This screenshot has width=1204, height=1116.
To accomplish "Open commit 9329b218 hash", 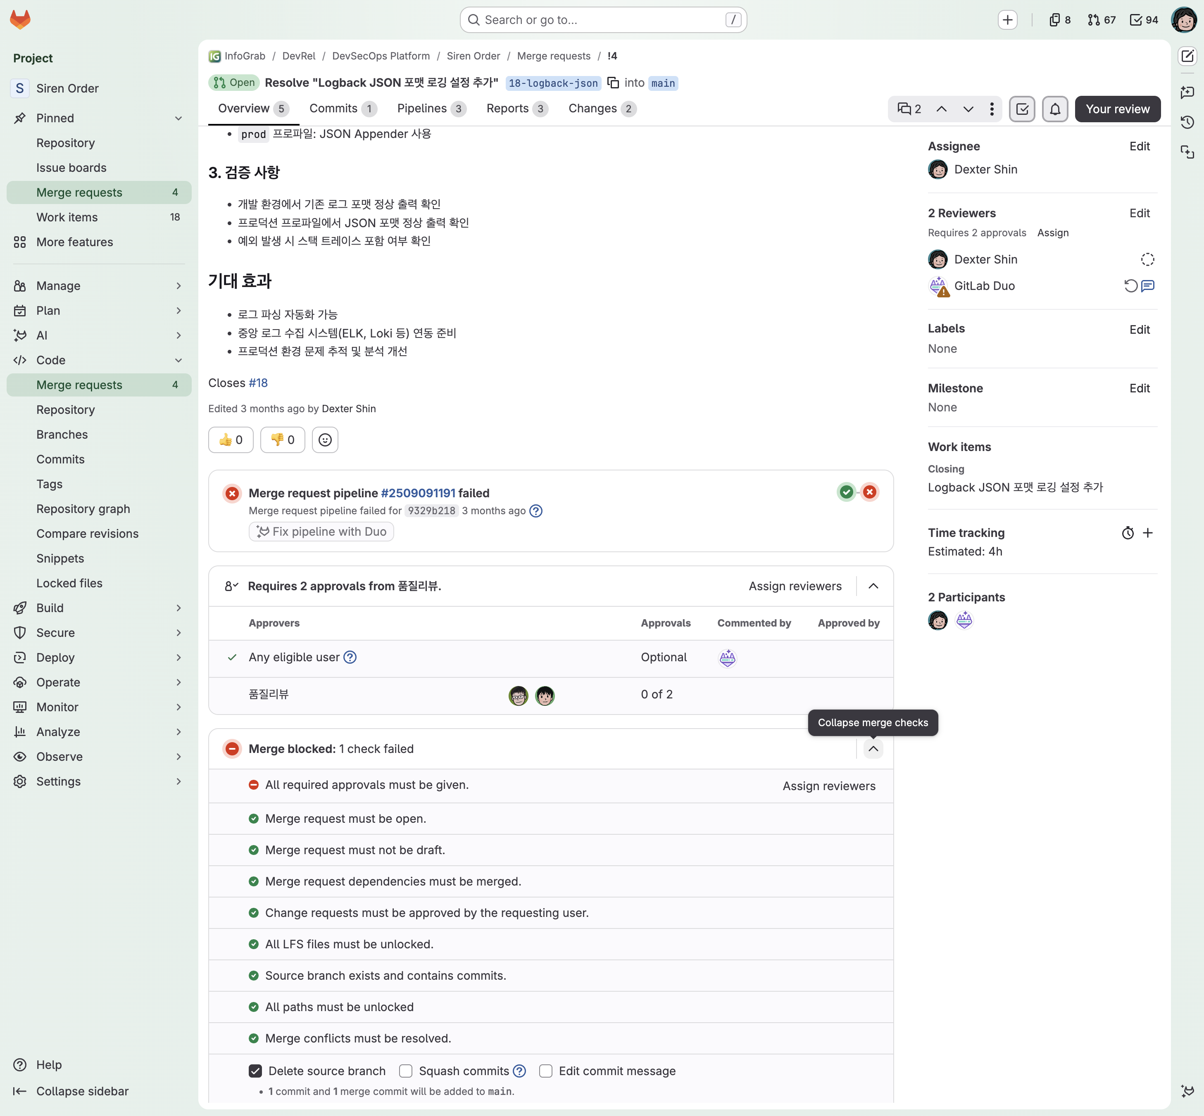I will [x=431, y=511].
